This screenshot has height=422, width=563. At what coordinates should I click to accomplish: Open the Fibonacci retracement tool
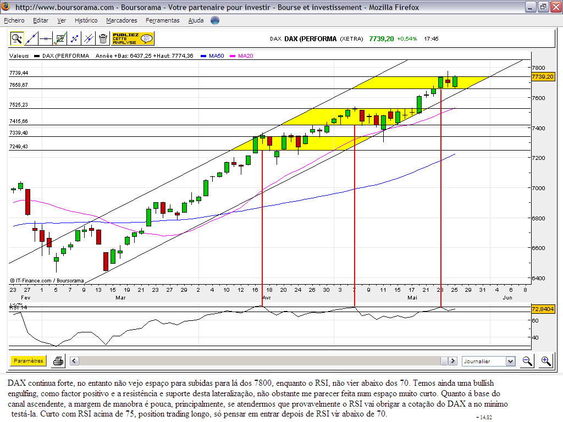tap(60, 38)
